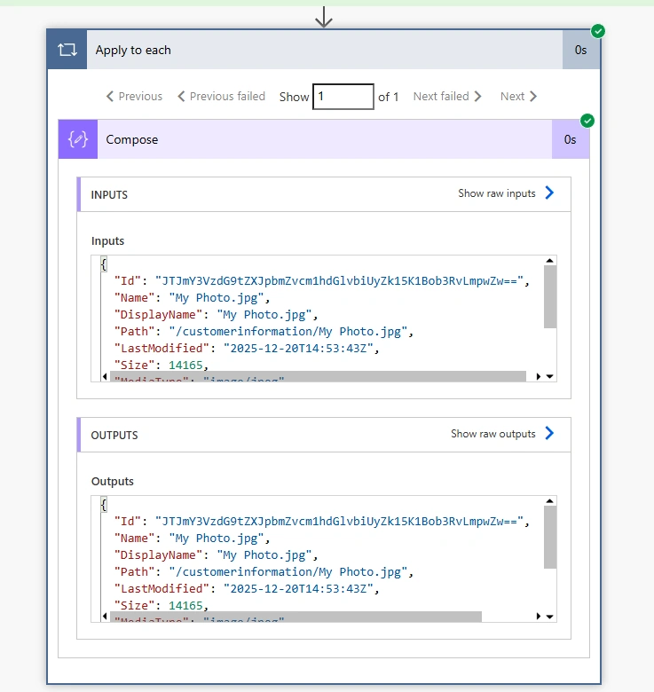Screen dimensions: 654x692
Task: Click the Outputs box scroll up arrow
Action: click(550, 500)
